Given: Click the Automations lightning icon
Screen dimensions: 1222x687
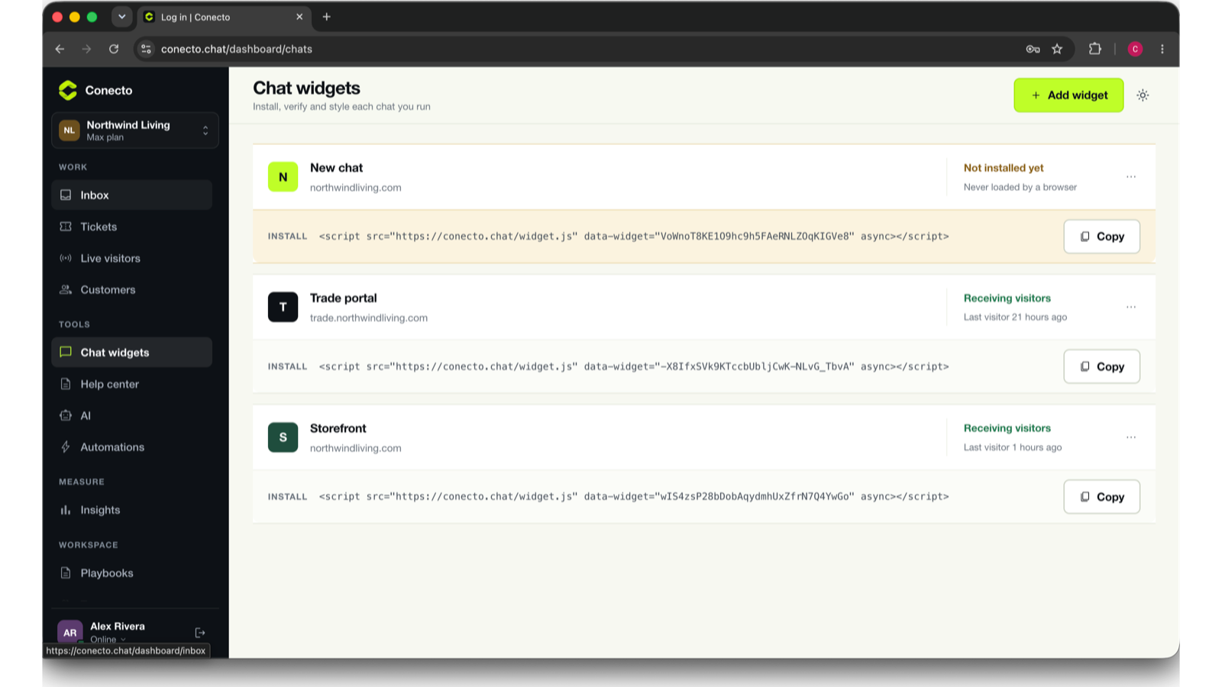Looking at the screenshot, I should (66, 447).
